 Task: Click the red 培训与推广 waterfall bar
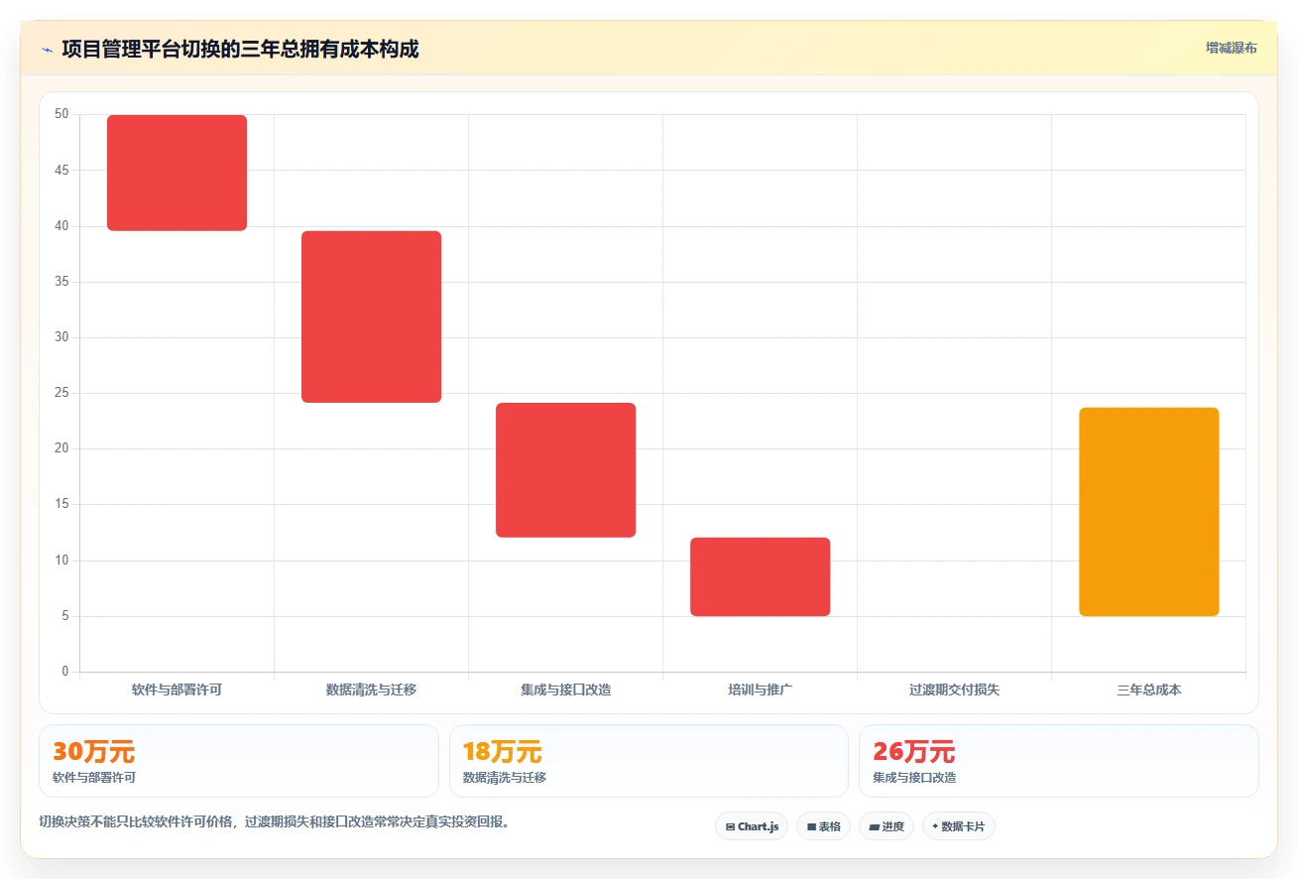pyautogui.click(x=760, y=576)
